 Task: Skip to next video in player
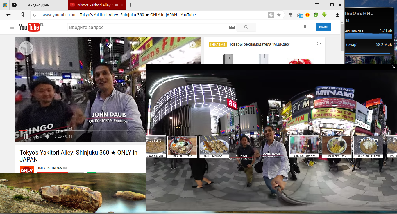coord(37,137)
